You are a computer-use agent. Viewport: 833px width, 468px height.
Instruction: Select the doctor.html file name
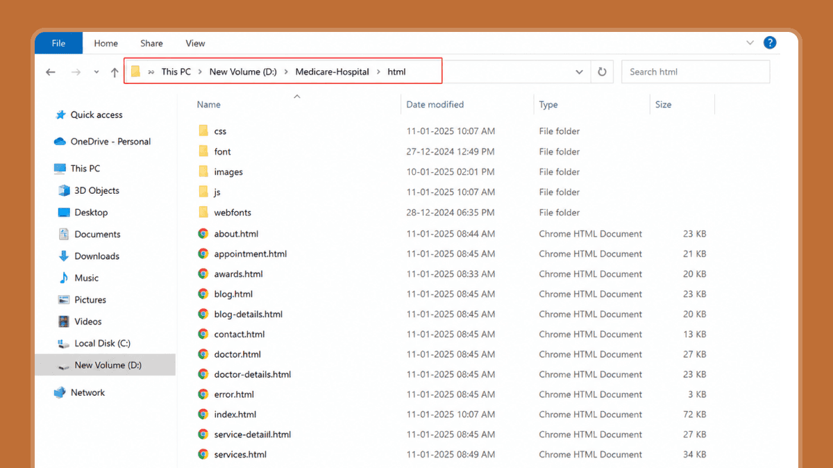point(237,355)
